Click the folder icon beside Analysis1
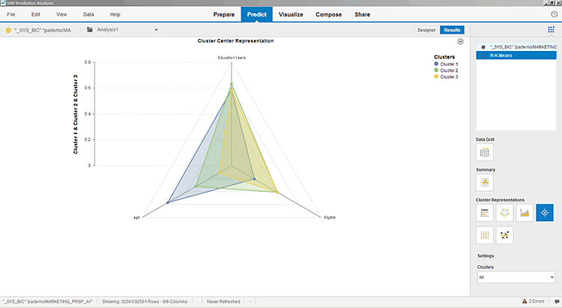The height and width of the screenshot is (308, 562). pyautogui.click(x=90, y=30)
